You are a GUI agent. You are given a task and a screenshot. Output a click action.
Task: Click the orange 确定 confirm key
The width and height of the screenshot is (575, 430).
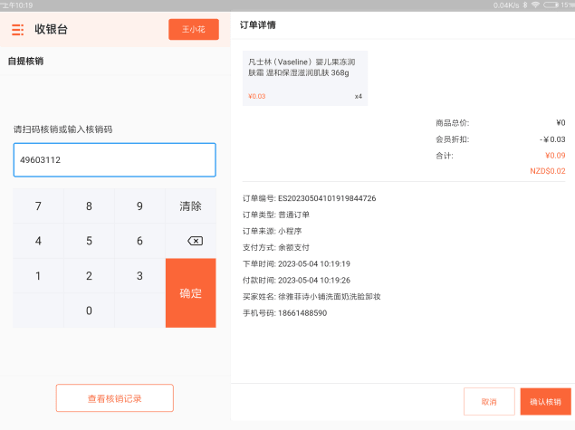[191, 293]
